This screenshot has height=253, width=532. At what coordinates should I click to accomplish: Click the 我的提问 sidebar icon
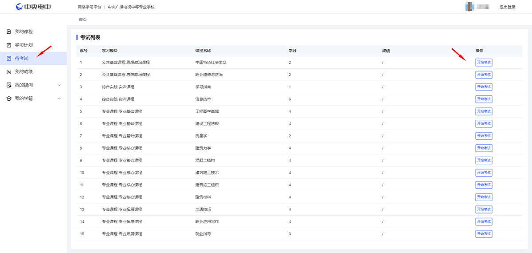(9, 85)
